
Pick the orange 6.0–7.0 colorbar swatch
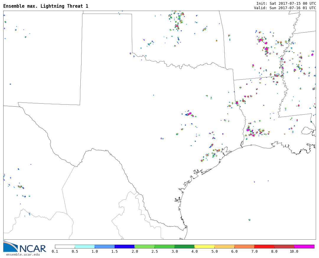click(244, 246)
